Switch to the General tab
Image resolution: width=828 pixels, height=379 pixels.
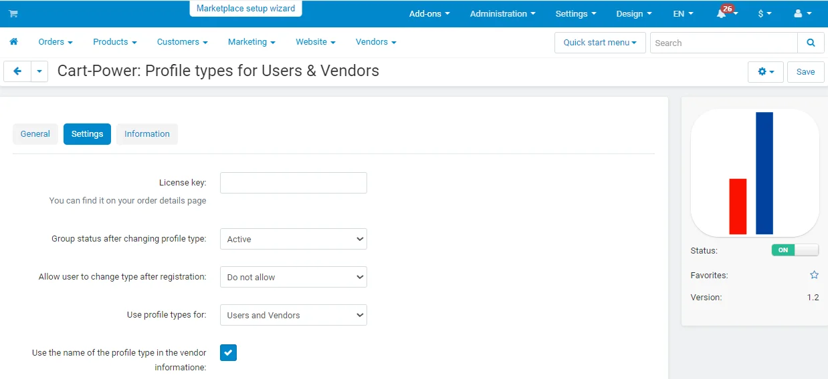click(35, 134)
